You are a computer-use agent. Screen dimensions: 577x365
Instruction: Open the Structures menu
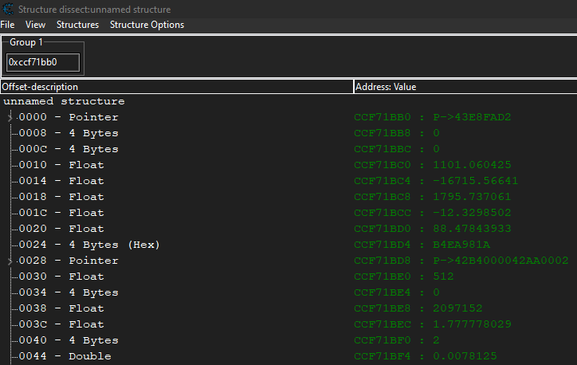77,25
